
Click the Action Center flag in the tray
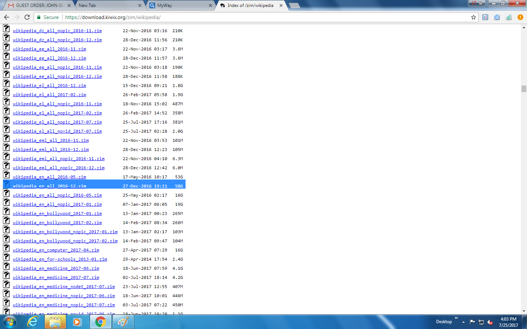click(472, 322)
